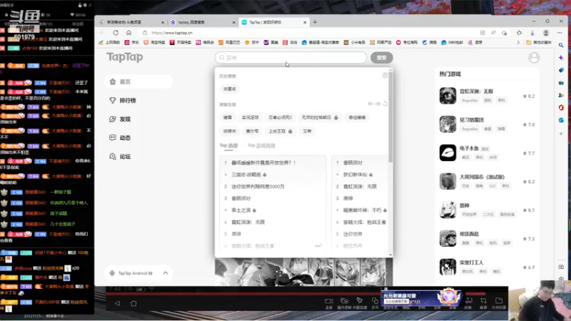This screenshot has width=571, height=321.
Task: Add a sidebar app with plus icon
Action: 561,133
